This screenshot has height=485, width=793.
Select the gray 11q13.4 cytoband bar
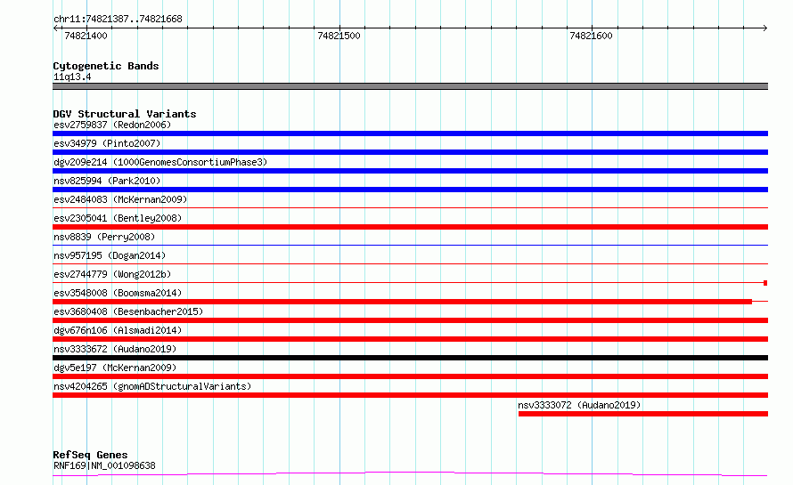coord(410,86)
